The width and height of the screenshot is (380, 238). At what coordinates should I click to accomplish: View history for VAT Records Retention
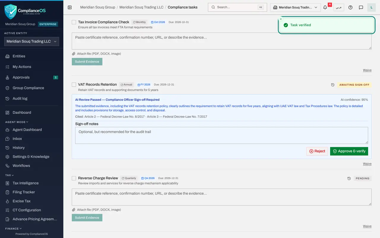333,85
